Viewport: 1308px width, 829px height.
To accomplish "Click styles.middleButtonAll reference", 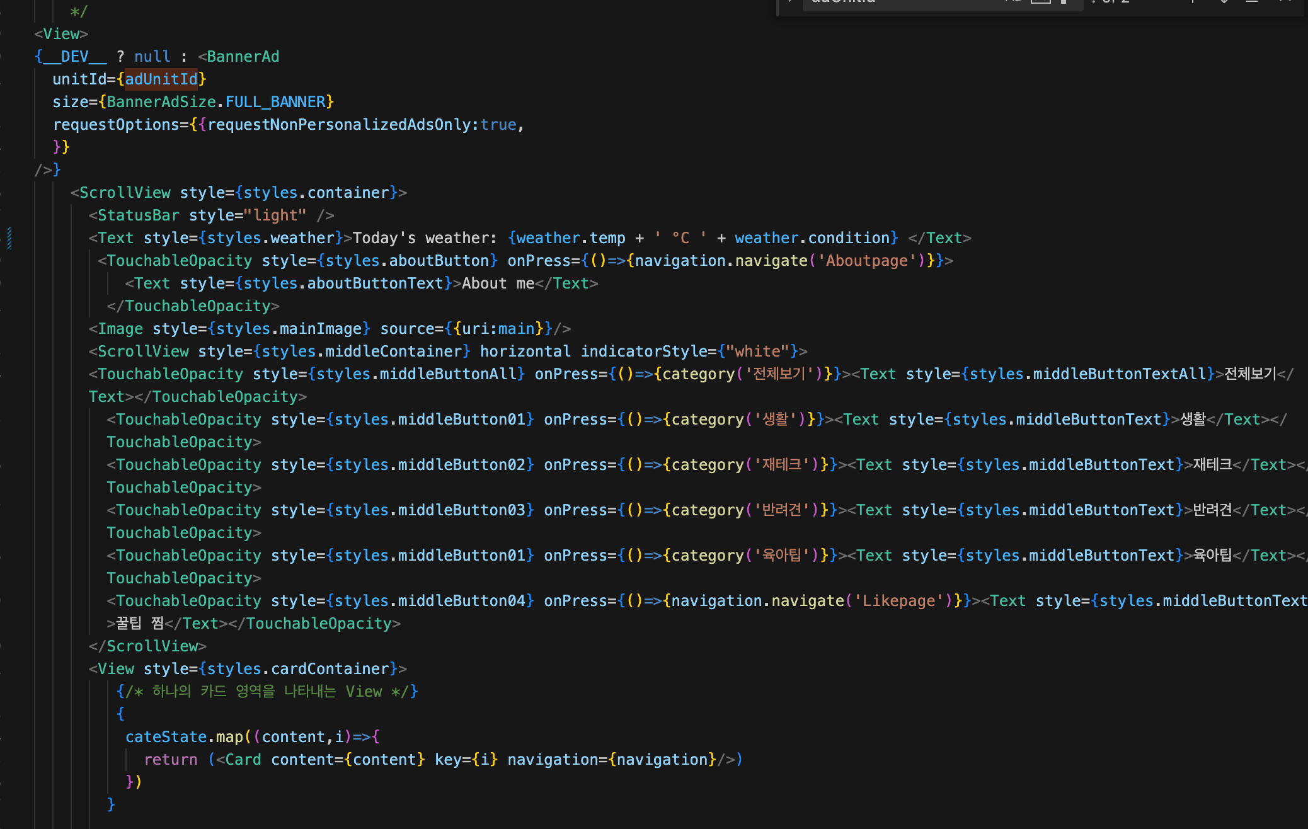I will coord(416,374).
